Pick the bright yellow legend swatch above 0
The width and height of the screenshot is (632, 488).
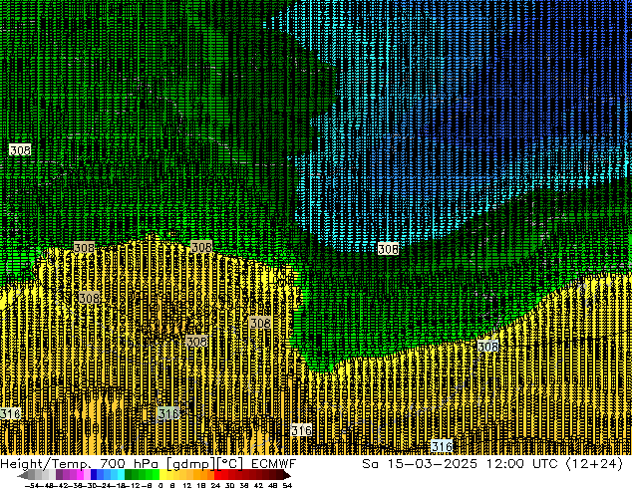(x=162, y=475)
